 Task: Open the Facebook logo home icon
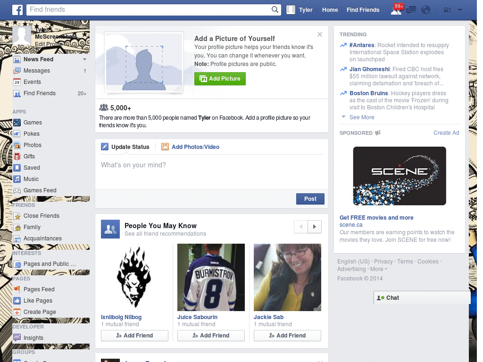17,10
